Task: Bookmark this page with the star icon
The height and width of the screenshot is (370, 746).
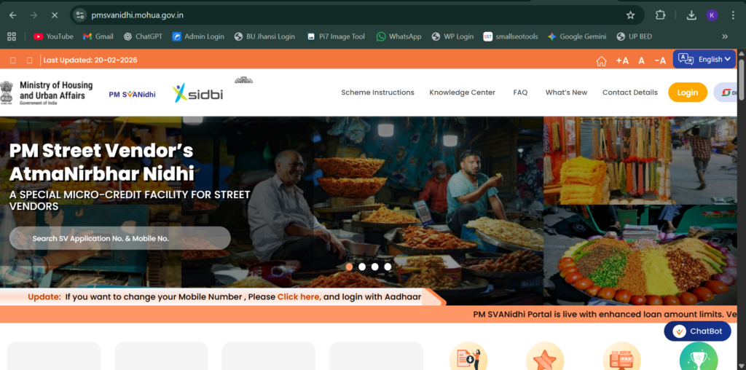Action: point(630,15)
